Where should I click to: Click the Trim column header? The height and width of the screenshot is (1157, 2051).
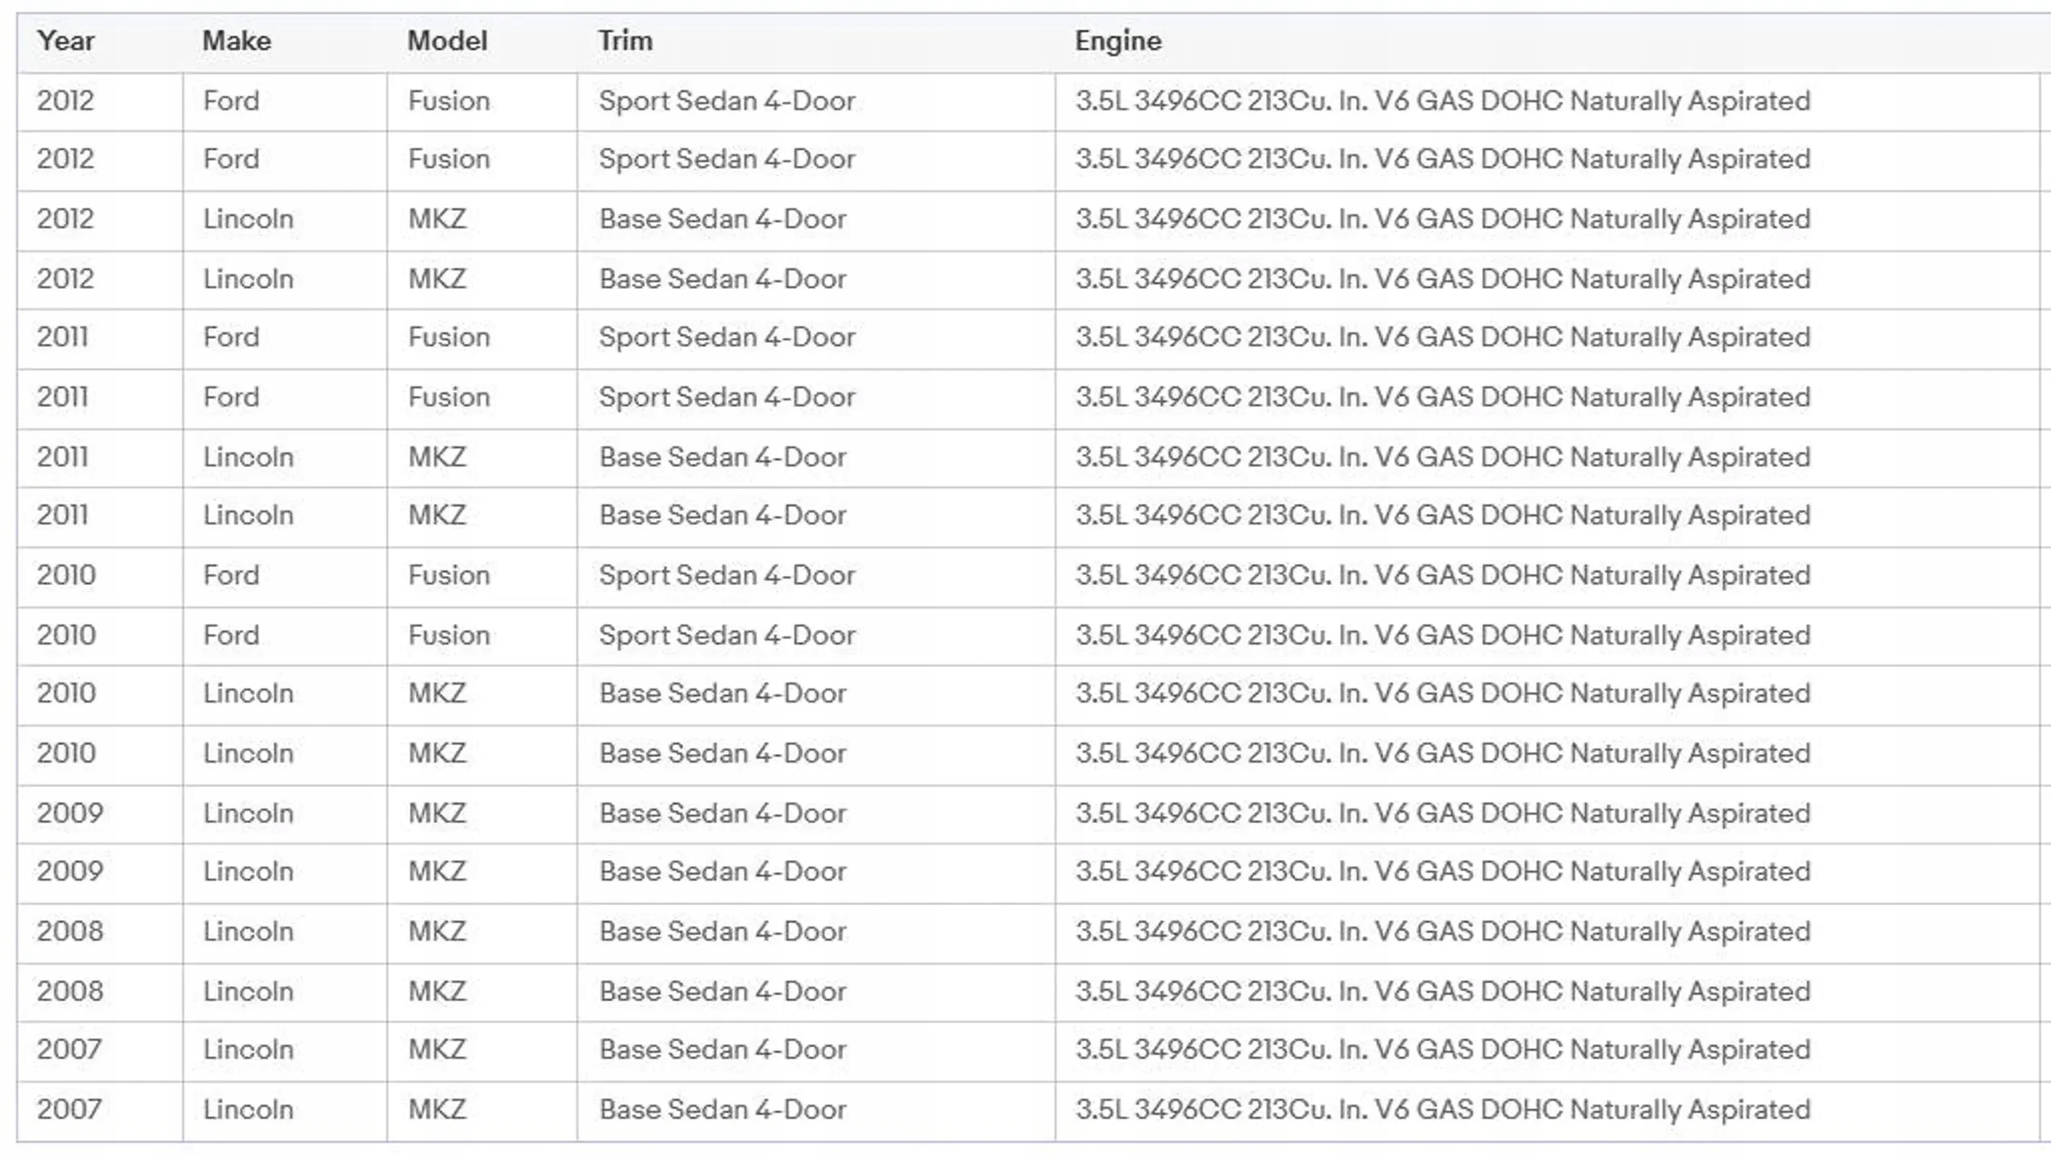pos(625,41)
